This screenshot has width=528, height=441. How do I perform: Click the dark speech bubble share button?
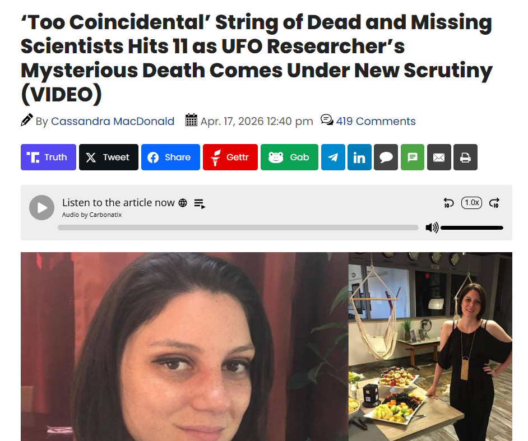click(386, 157)
